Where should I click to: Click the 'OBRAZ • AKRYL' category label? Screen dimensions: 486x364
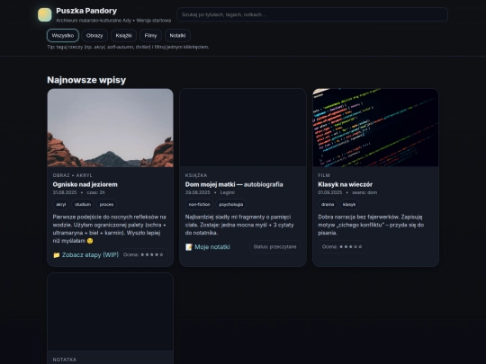click(x=73, y=175)
